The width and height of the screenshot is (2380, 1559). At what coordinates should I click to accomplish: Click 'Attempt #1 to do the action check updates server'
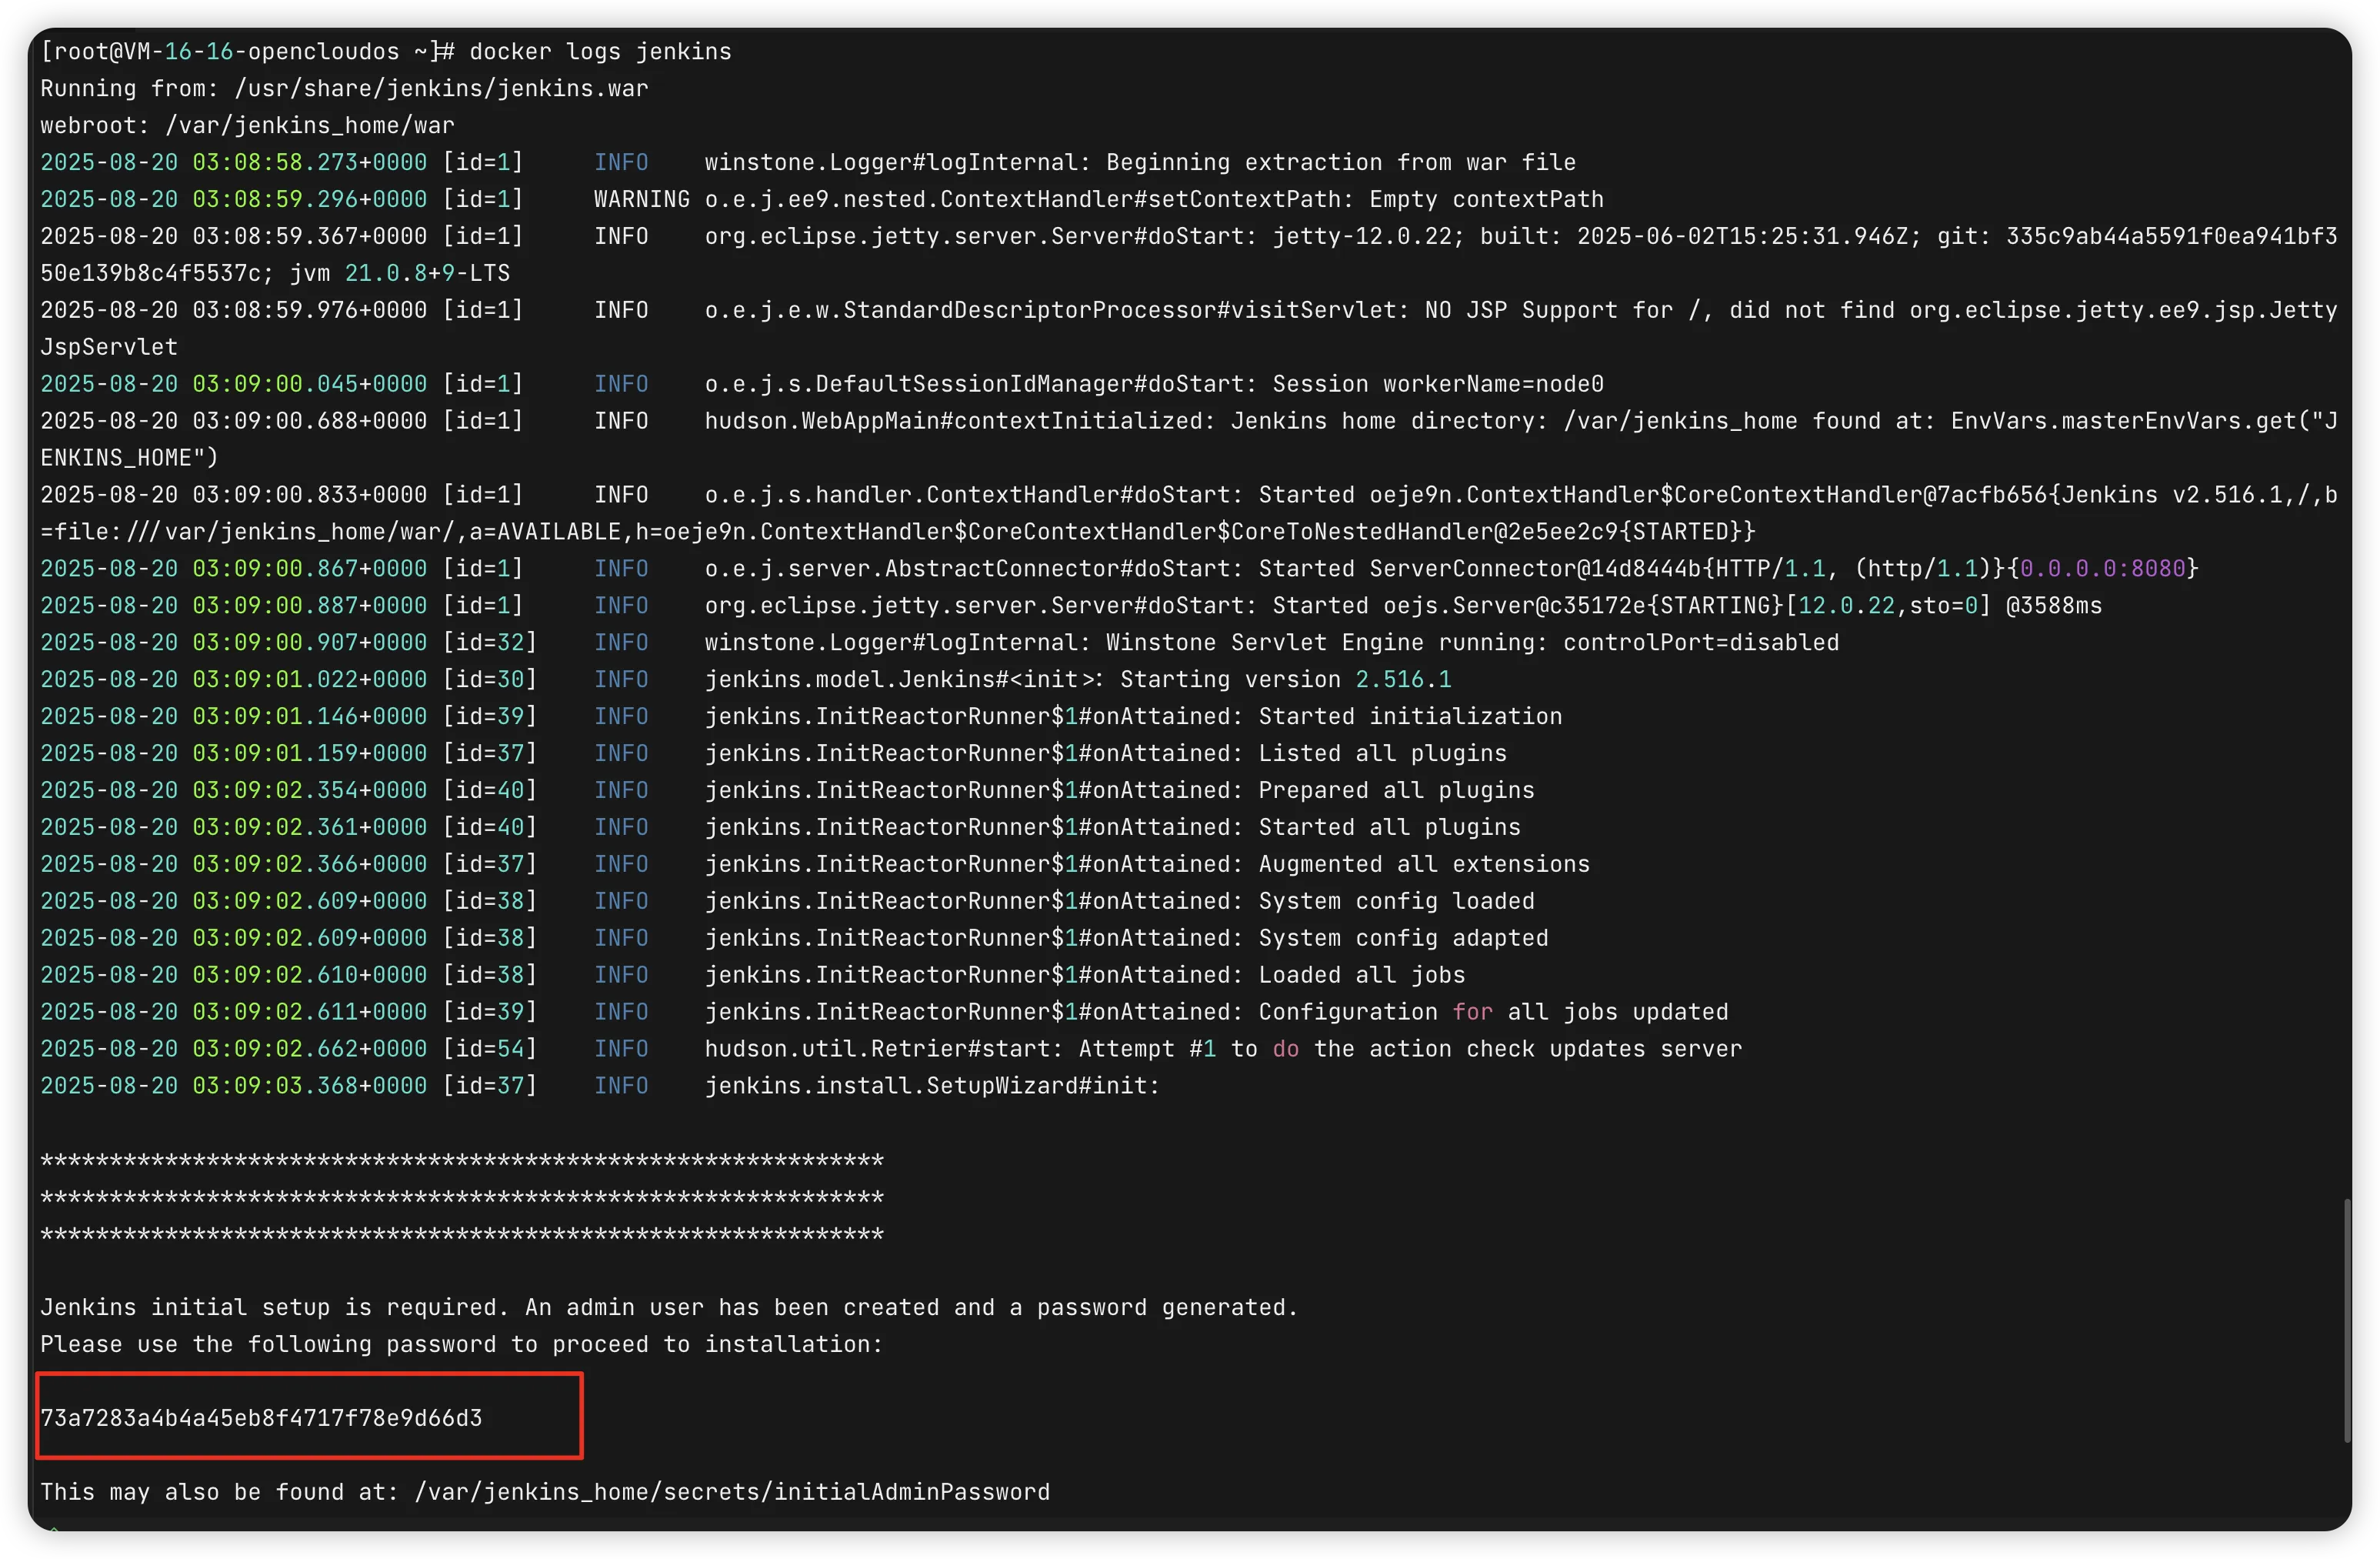1410,1050
